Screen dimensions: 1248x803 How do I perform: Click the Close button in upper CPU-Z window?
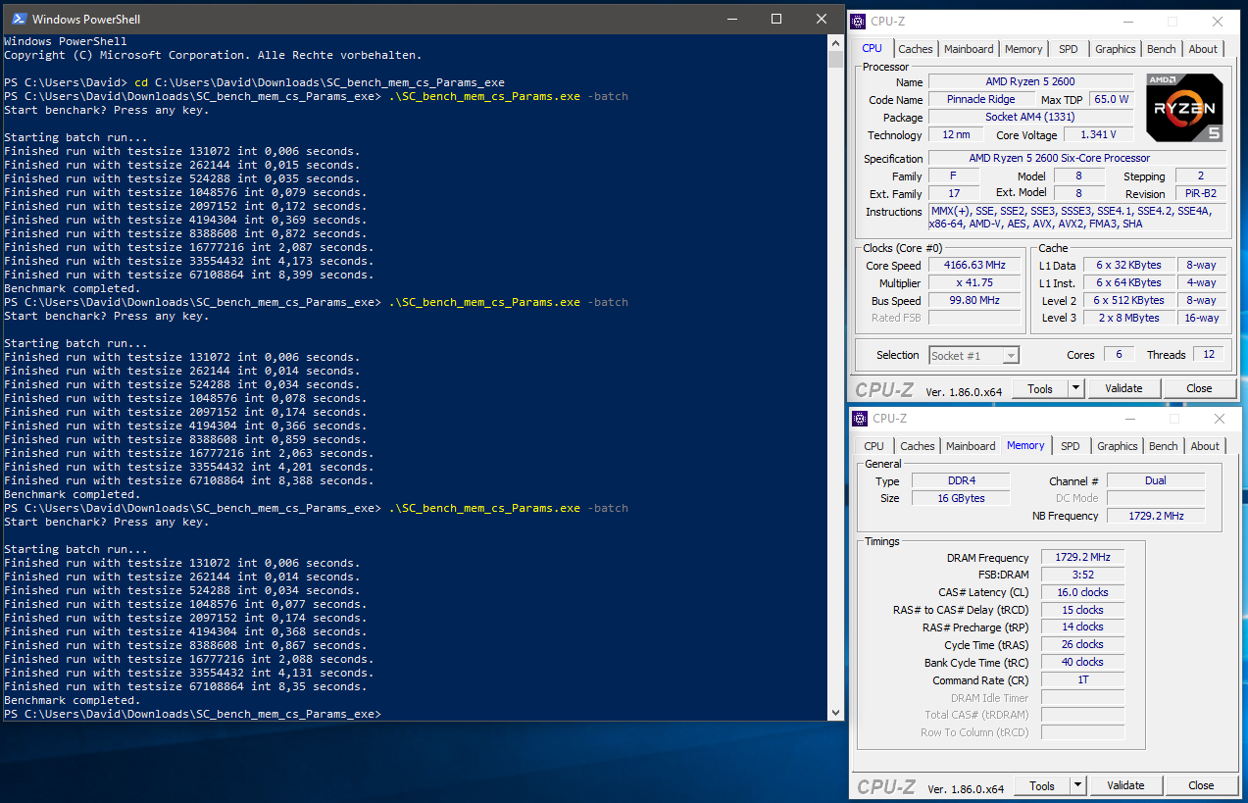[1199, 388]
